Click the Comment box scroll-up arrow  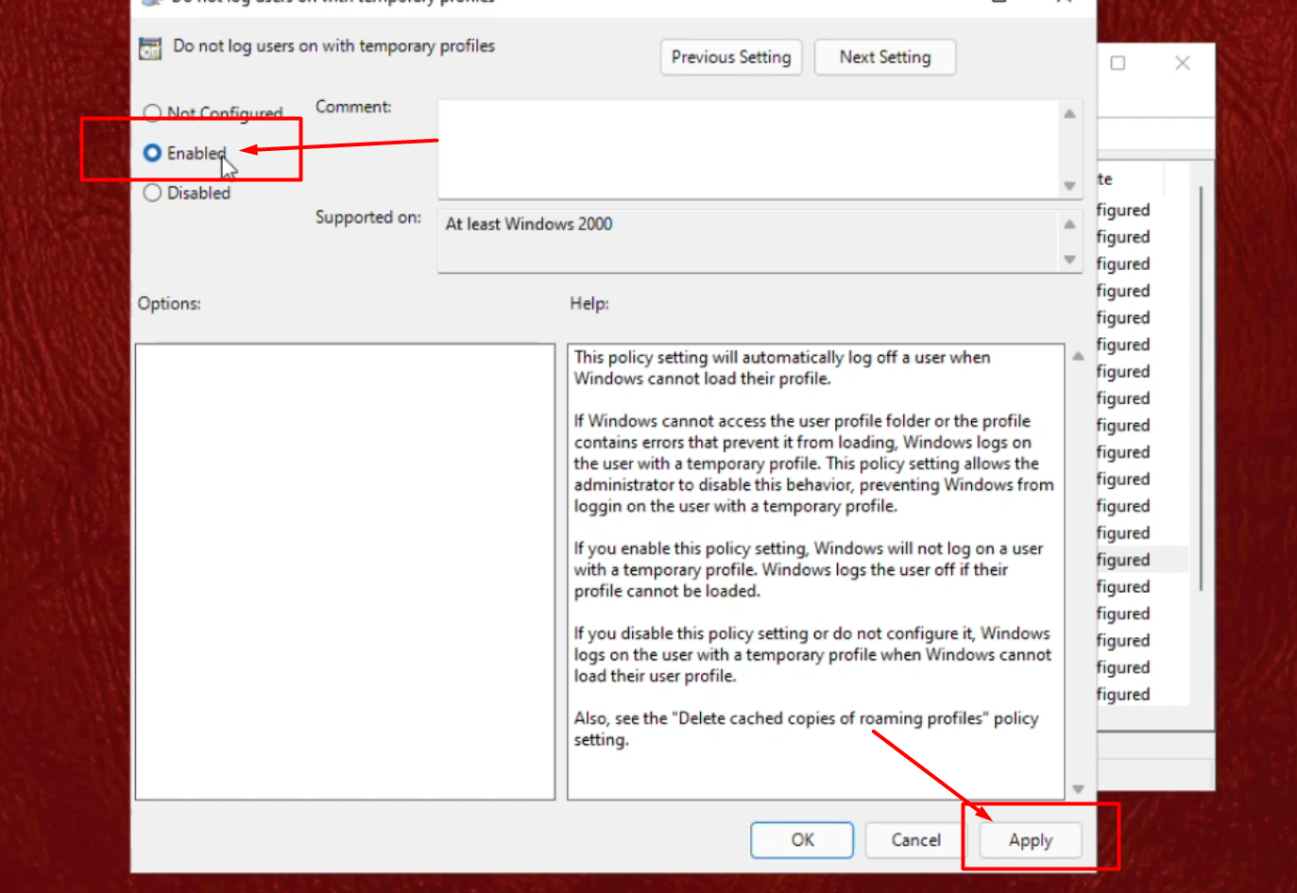pyautogui.click(x=1069, y=114)
